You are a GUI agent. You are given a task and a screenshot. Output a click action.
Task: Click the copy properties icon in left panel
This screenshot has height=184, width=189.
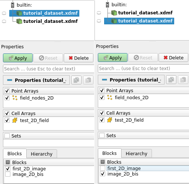pyautogui.click(x=76, y=80)
